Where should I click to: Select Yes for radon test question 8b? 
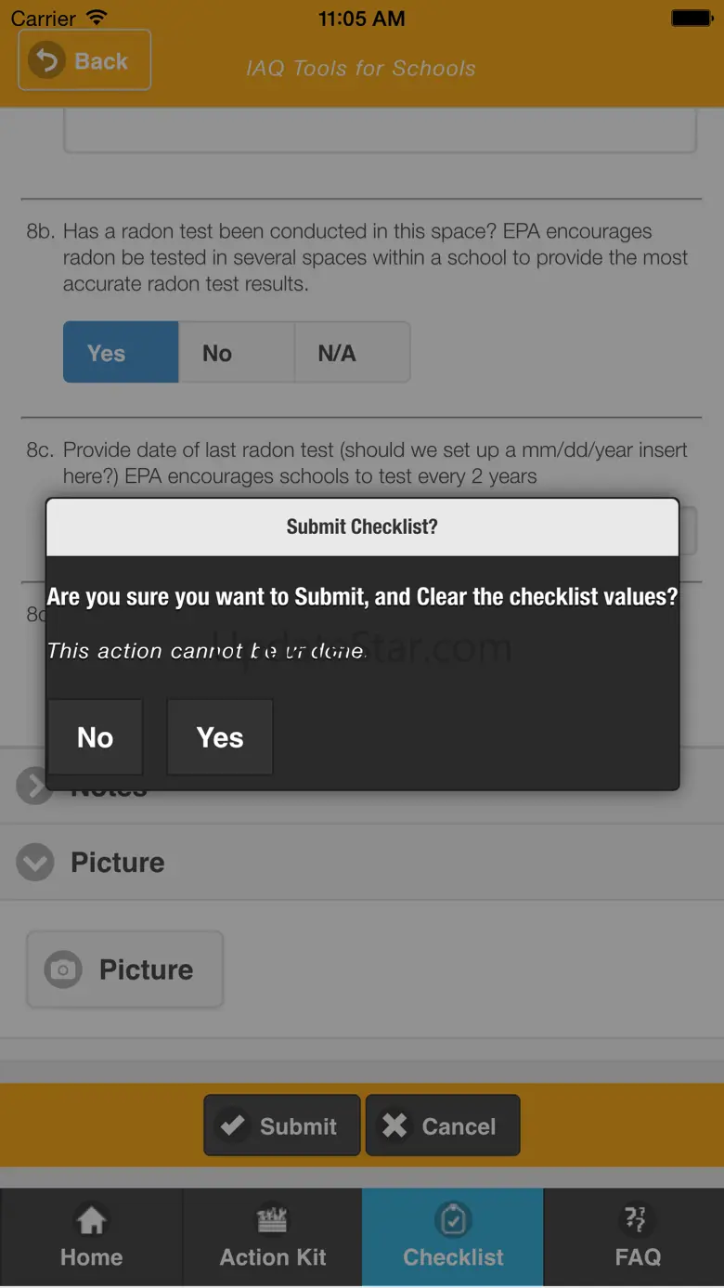pos(121,353)
